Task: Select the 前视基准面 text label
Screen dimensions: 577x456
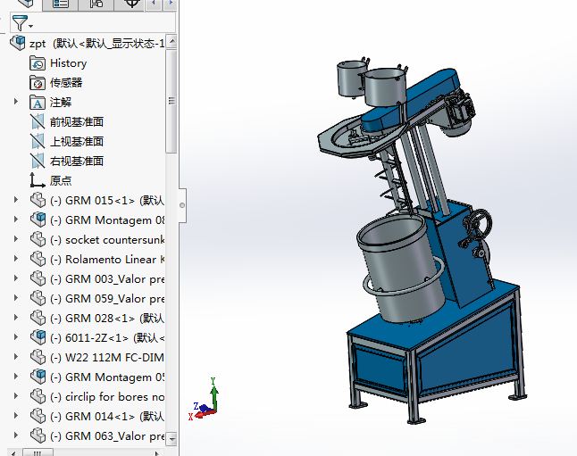Action: coord(77,121)
